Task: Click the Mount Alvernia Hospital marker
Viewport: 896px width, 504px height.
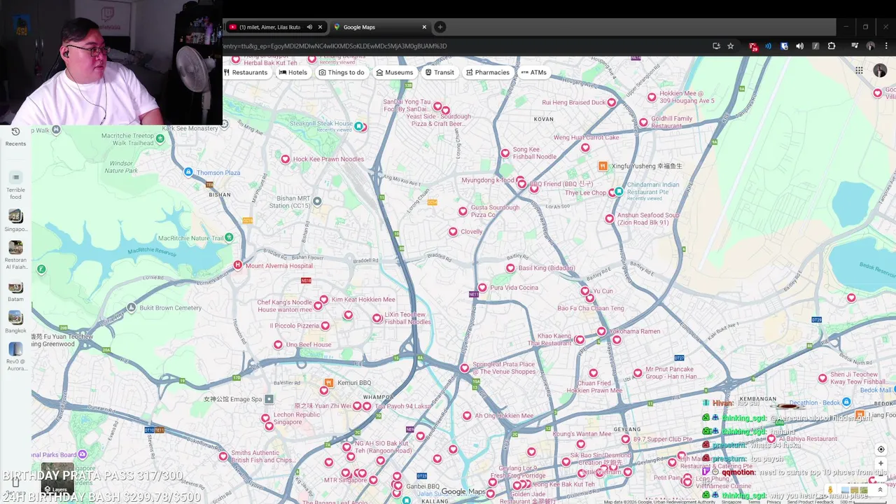Action: (x=238, y=265)
